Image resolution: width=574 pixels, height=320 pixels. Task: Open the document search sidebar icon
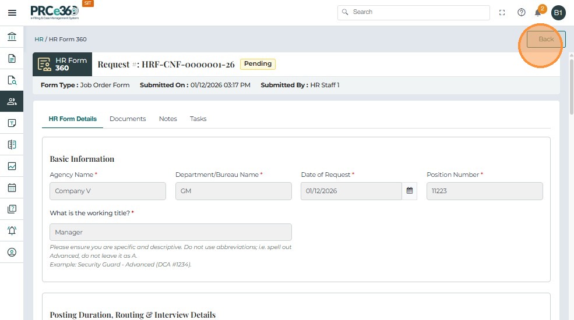12,80
